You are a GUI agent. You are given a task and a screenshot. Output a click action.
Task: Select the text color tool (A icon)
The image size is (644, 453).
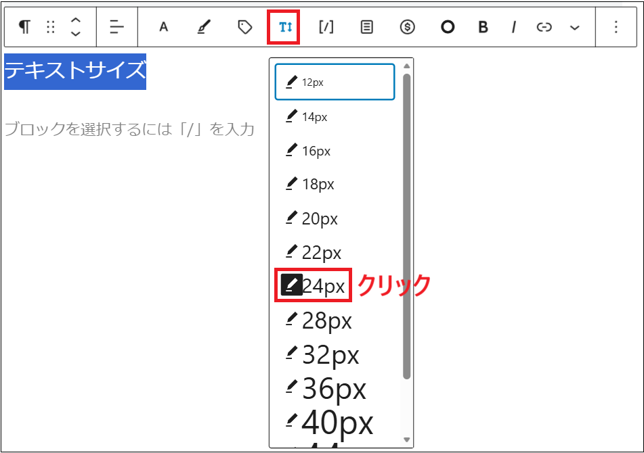click(x=163, y=27)
